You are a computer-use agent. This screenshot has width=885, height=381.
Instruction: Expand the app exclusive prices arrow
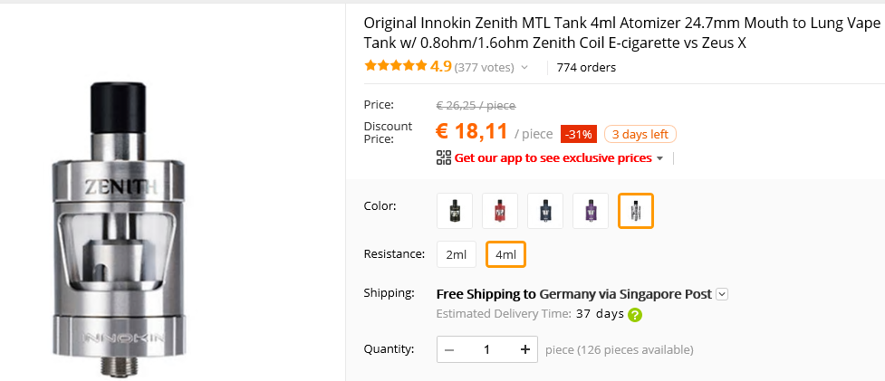(659, 158)
